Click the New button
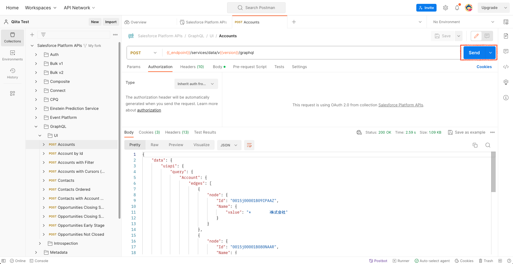513x264 pixels. click(95, 22)
